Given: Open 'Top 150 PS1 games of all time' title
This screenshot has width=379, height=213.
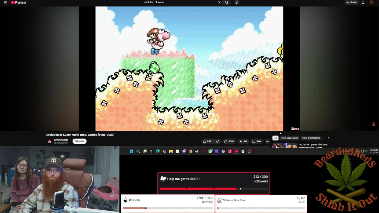Looking at the screenshot, I should click(x=313, y=146).
